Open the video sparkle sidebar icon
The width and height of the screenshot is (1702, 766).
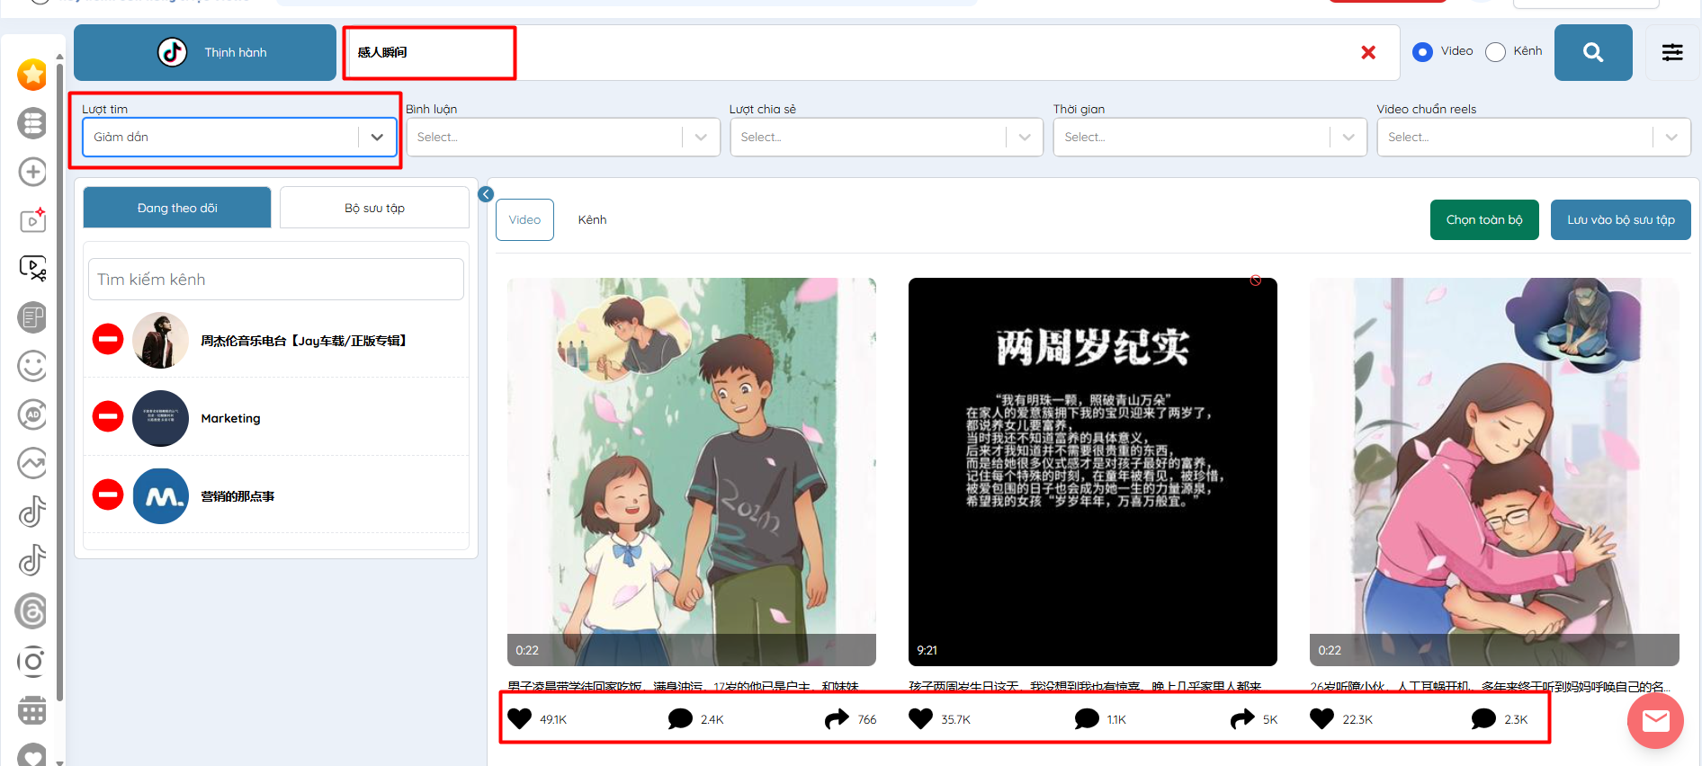[32, 220]
